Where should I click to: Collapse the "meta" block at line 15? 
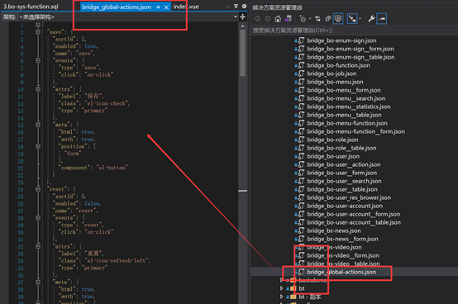(x=38, y=125)
